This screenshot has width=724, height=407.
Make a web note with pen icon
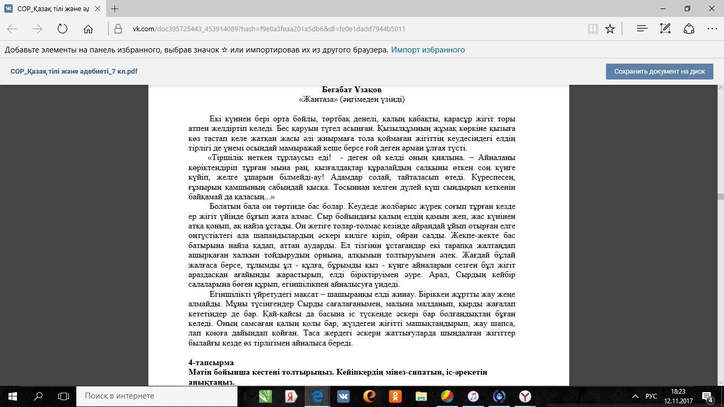(x=666, y=29)
